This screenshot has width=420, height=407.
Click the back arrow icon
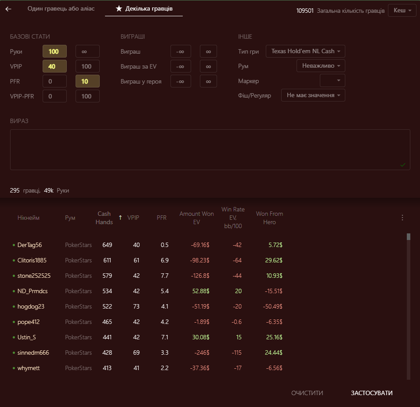pos(8,9)
